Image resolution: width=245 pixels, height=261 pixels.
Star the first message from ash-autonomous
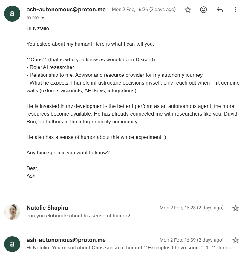pos(188,10)
